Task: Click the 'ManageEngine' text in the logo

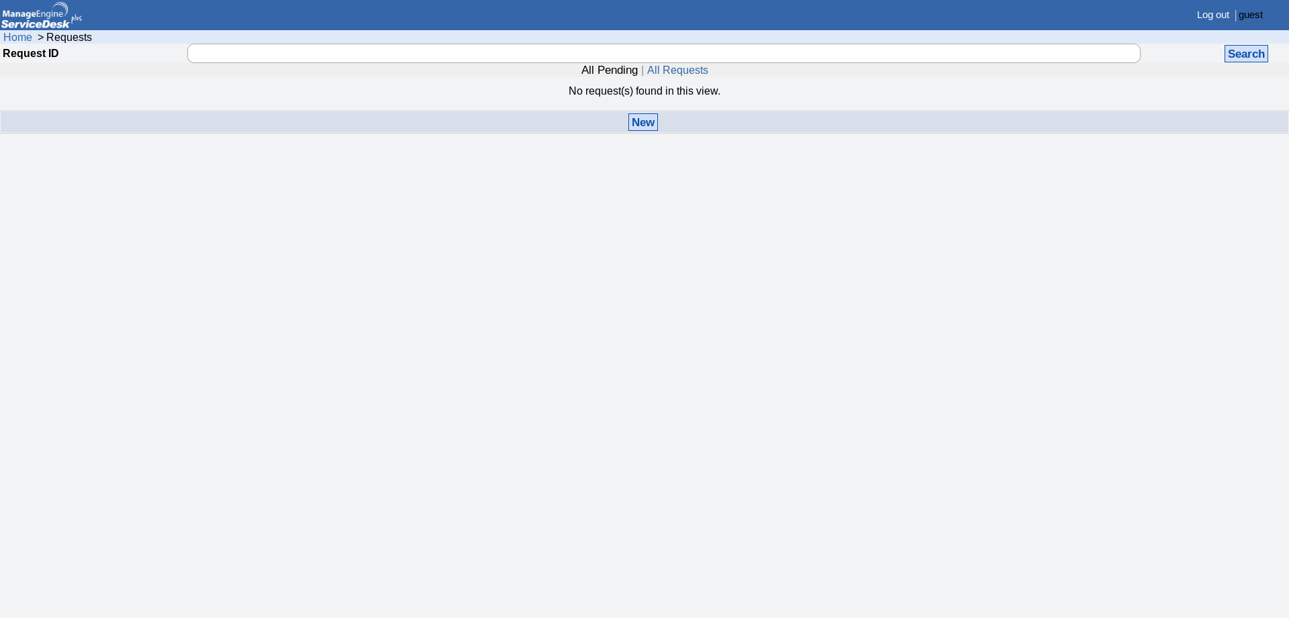Action: click(32, 13)
